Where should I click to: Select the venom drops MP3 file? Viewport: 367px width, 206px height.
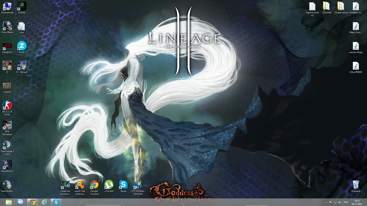[x=355, y=46]
